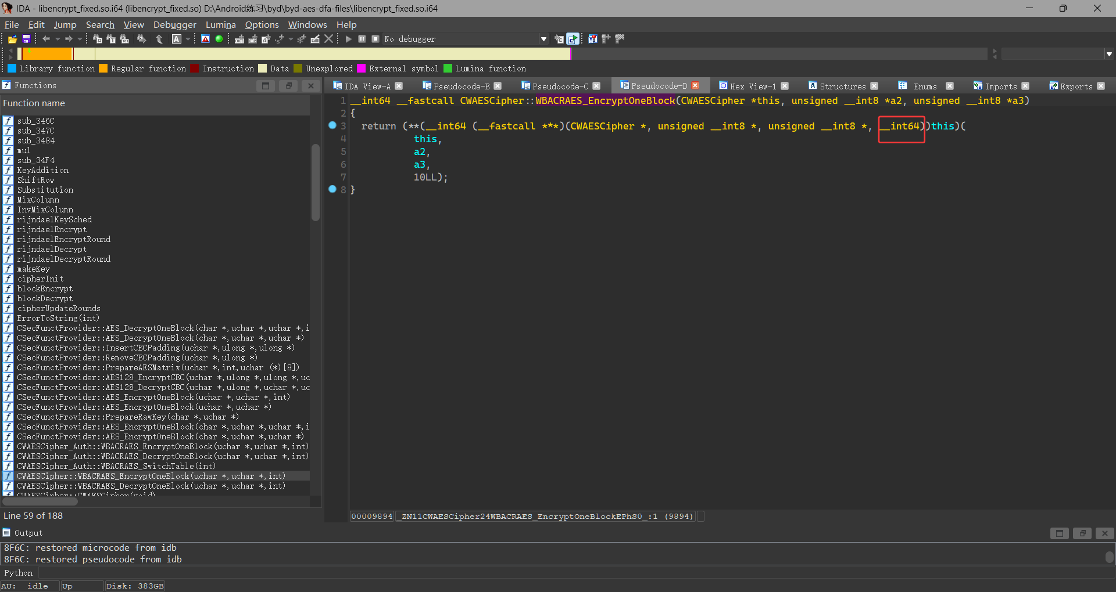Click the Function name column header
1116x592 pixels.
[156, 103]
